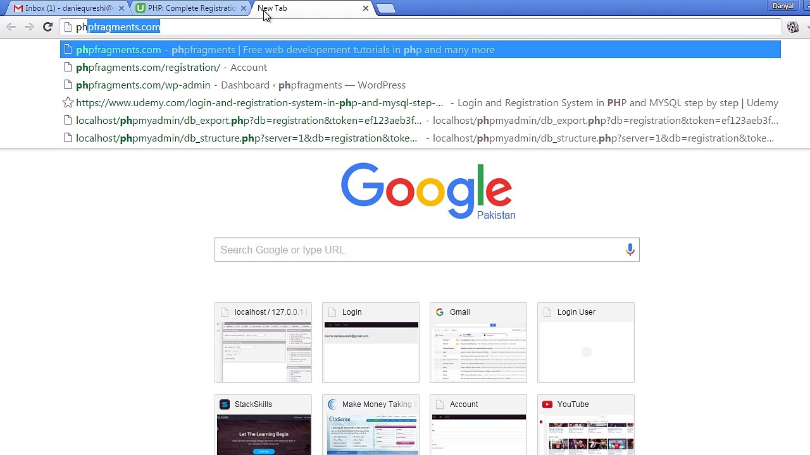This screenshot has height=455, width=810.
Task: Open the Account thumbnail tile
Action: pyautogui.click(x=478, y=425)
